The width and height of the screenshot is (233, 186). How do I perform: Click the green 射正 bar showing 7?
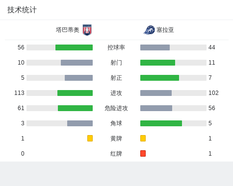pos(159,78)
